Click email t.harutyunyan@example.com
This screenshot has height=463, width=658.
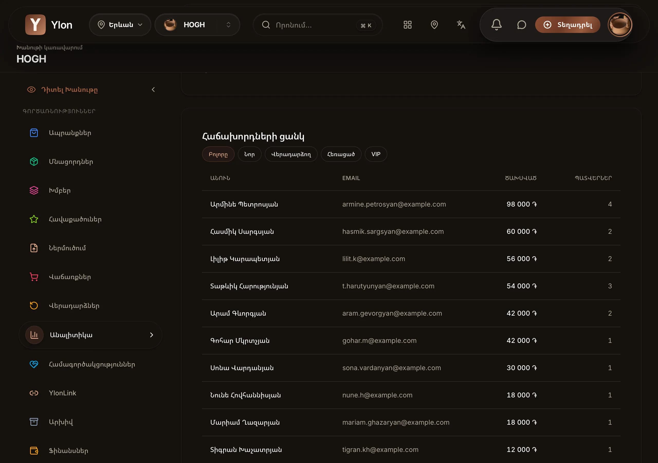tap(388, 286)
